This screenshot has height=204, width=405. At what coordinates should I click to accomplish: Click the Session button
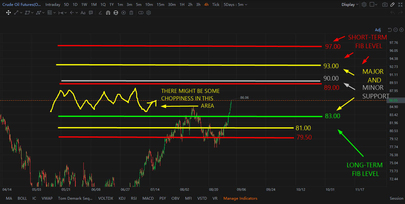click(x=396, y=198)
